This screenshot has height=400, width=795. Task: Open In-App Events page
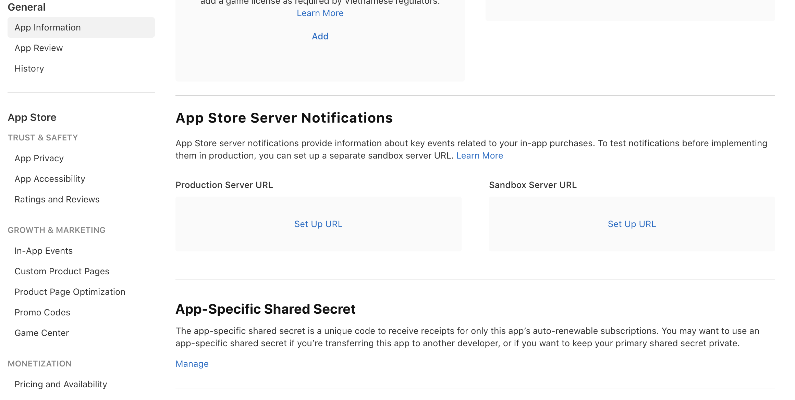click(44, 250)
